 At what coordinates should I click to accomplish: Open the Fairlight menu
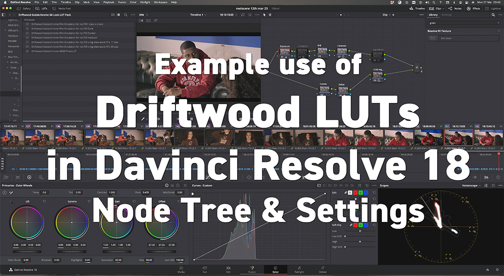coord(145,2)
